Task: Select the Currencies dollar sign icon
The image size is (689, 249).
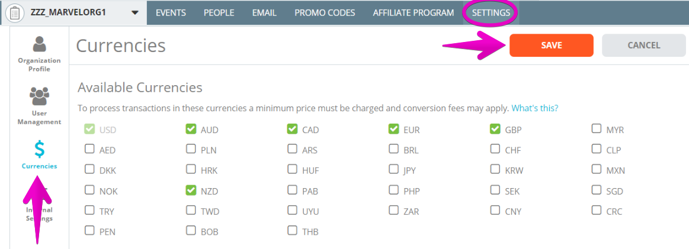Action: pos(40,149)
